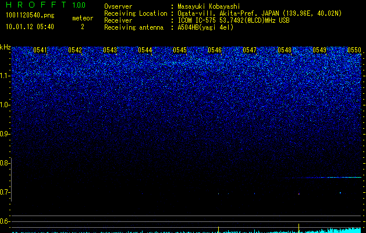Click the Receiver label
366x233 pixels.
pos(118,20)
